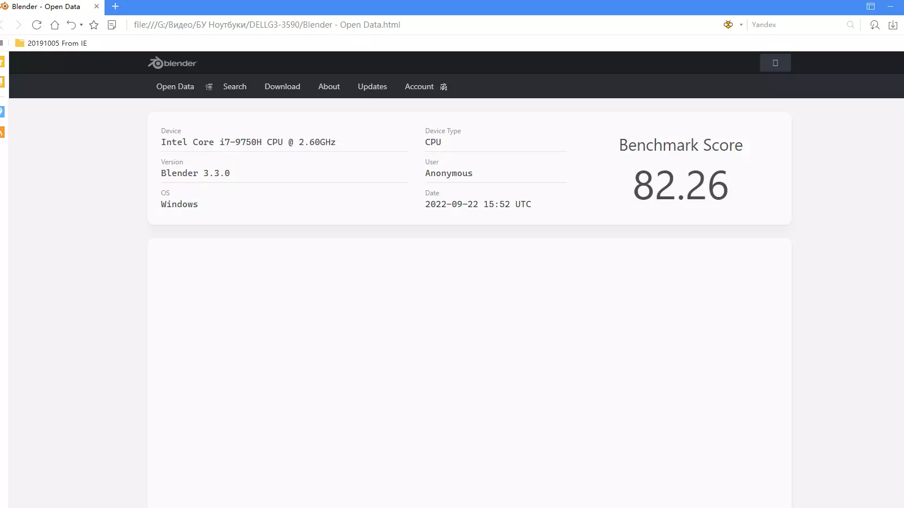Screen dimensions: 904x508
Task: Click the Blender logo in the page header
Action: (172, 63)
